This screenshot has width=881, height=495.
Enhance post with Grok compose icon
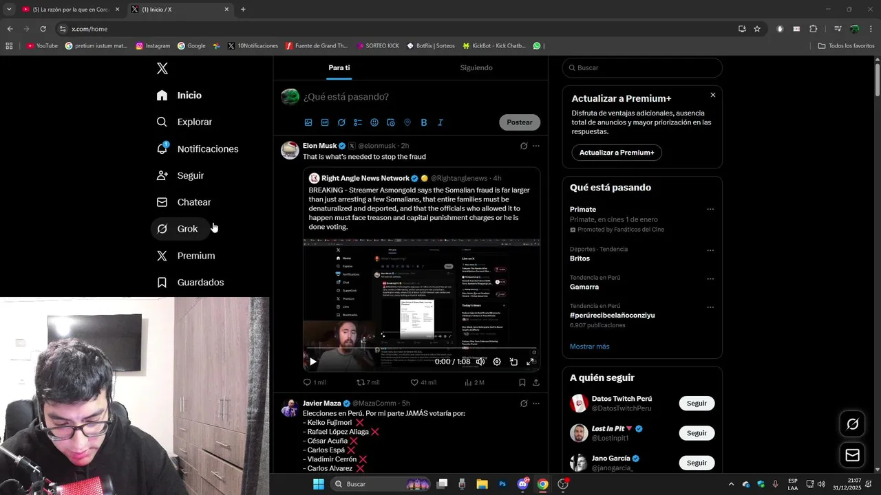[341, 122]
